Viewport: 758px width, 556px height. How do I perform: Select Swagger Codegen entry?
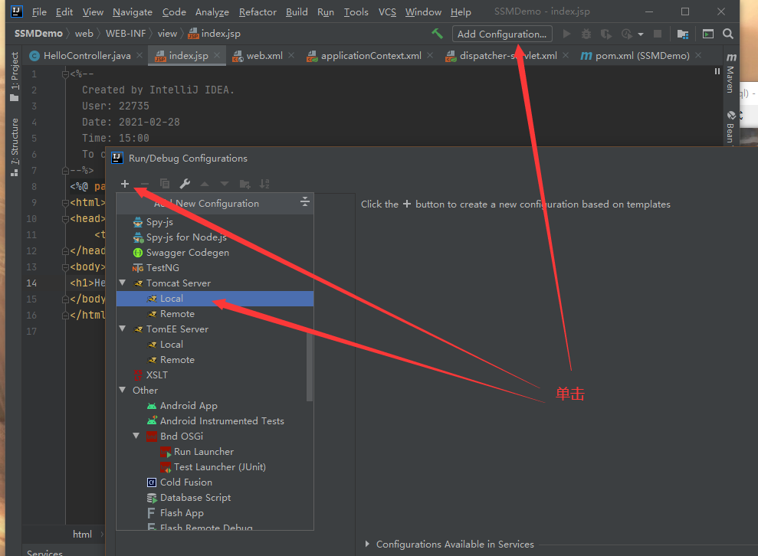pyautogui.click(x=215, y=253)
